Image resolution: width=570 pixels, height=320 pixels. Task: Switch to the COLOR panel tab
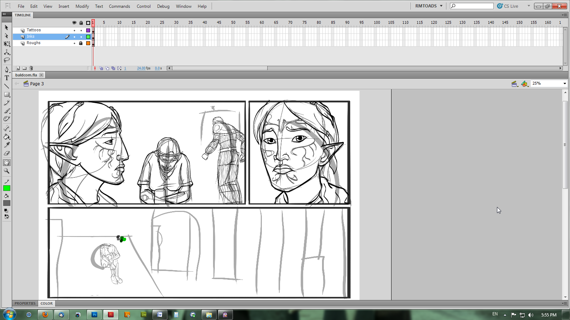(47, 304)
